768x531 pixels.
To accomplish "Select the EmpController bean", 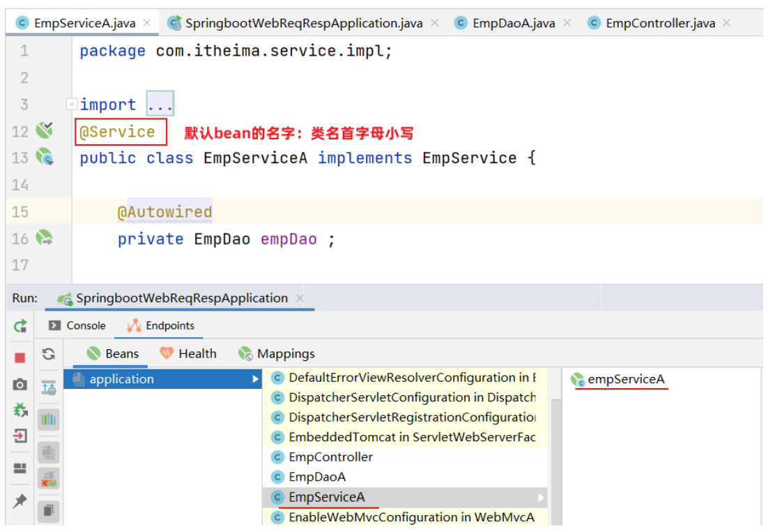I will (x=405, y=457).
